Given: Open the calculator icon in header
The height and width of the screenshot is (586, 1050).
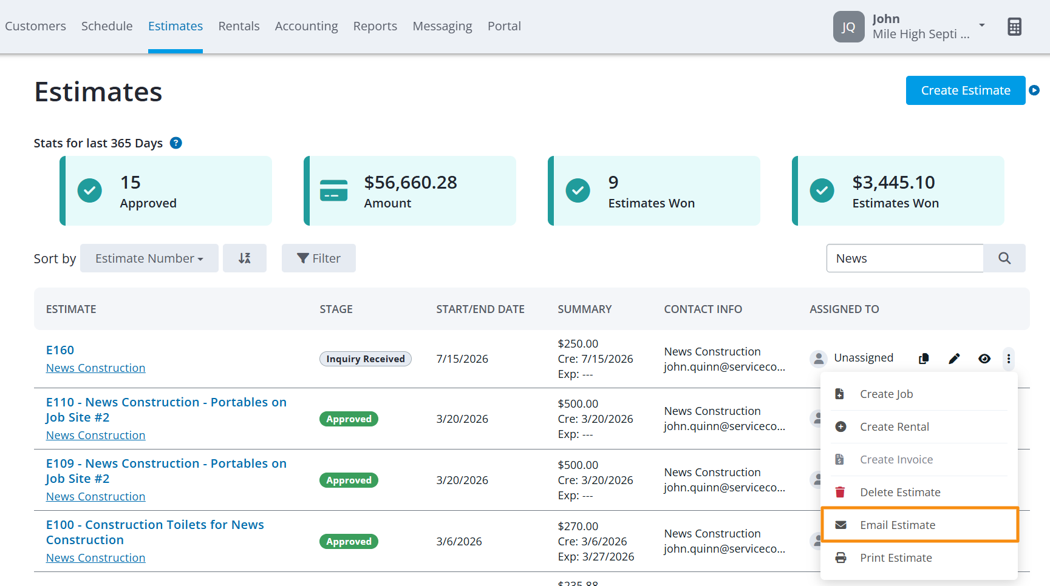Looking at the screenshot, I should click(x=1014, y=27).
